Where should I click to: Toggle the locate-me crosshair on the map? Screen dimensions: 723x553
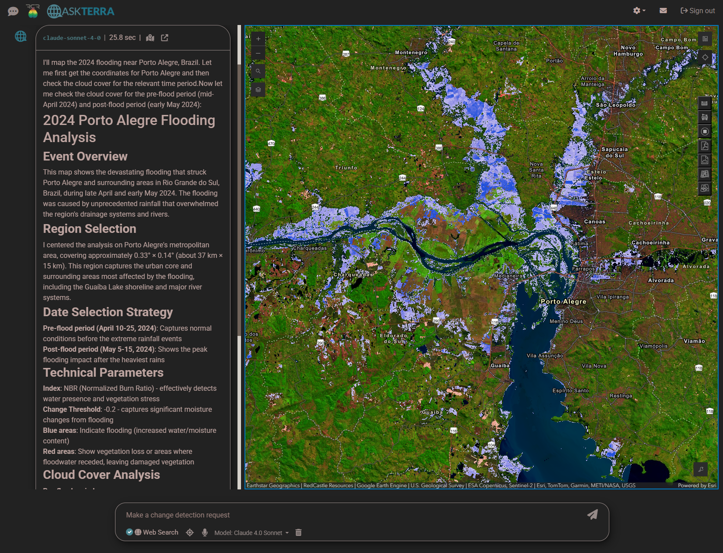click(x=705, y=57)
